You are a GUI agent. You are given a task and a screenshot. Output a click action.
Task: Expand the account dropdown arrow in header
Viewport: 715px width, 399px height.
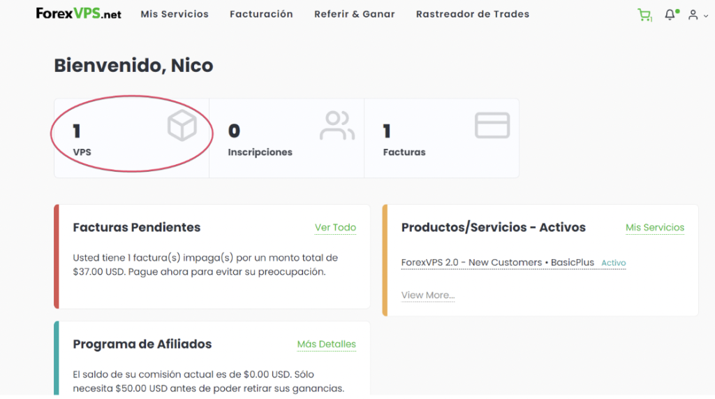click(704, 15)
